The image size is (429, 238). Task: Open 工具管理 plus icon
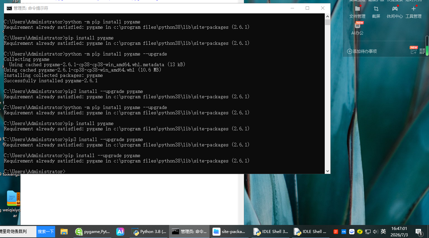coord(413,12)
